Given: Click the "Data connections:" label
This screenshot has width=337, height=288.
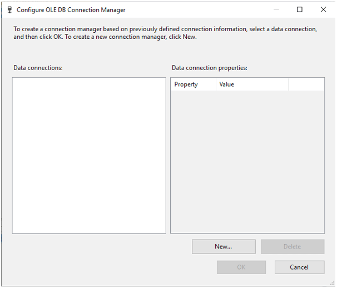Looking at the screenshot, I should pos(38,68).
